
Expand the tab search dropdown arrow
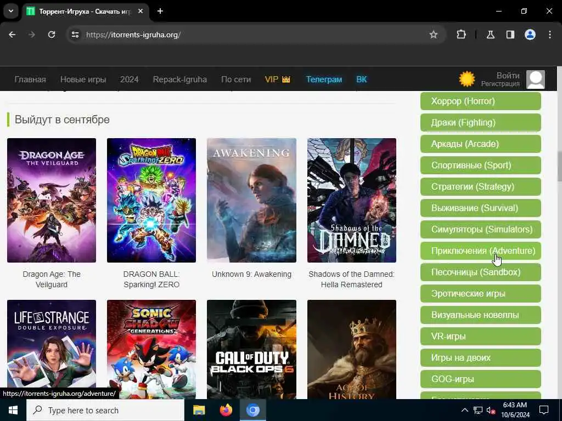[x=11, y=11]
